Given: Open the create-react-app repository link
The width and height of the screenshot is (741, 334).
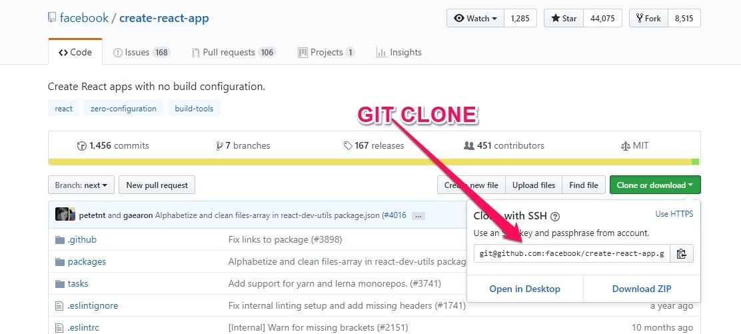Looking at the screenshot, I should (164, 19).
